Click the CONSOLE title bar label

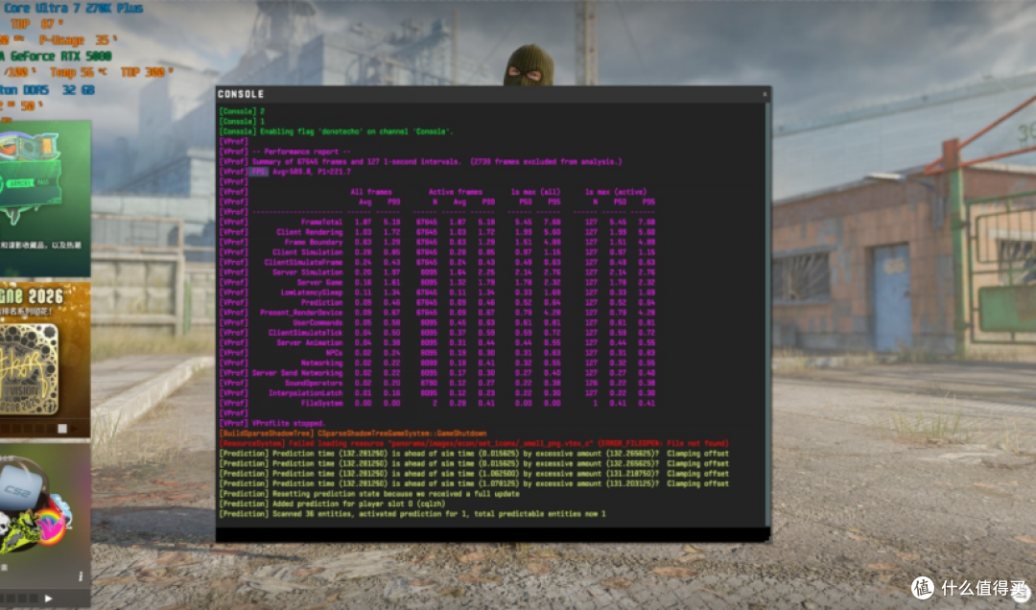[x=241, y=95]
